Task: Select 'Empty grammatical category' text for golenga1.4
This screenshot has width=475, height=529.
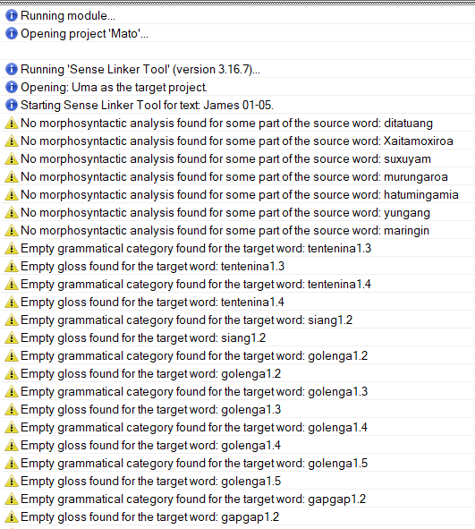Action: coord(194,427)
